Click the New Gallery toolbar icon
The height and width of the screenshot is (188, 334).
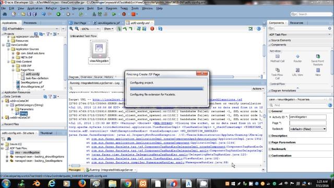point(14,14)
